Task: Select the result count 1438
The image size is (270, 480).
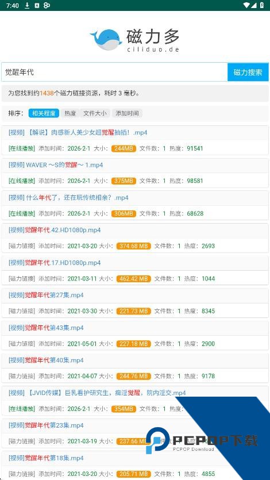Action: pos(47,93)
